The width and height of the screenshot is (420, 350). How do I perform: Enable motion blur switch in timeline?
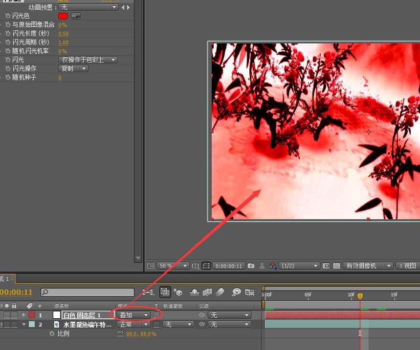tap(220, 292)
